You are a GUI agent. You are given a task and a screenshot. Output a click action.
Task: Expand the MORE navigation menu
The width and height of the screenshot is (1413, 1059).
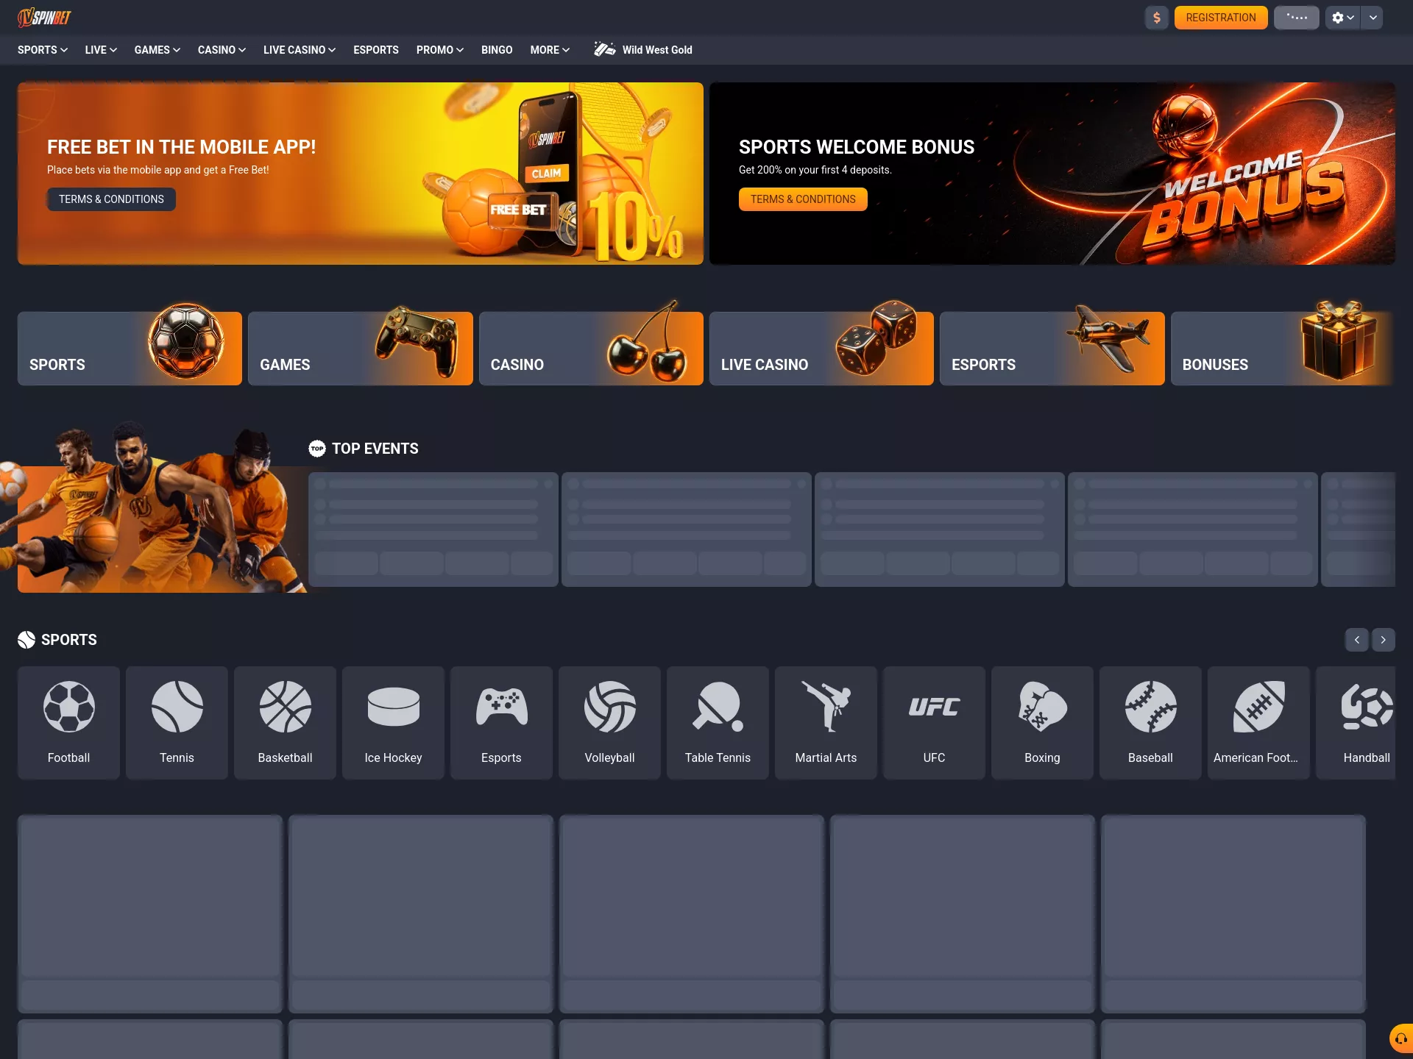(550, 50)
